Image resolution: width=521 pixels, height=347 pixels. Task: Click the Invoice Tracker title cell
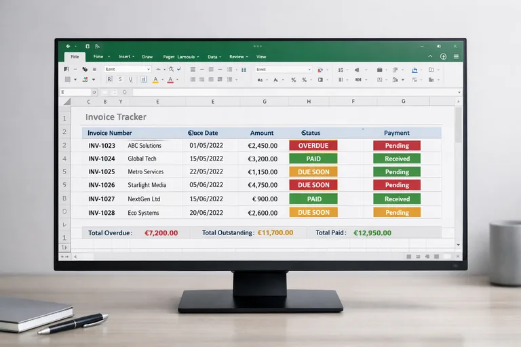pos(116,117)
